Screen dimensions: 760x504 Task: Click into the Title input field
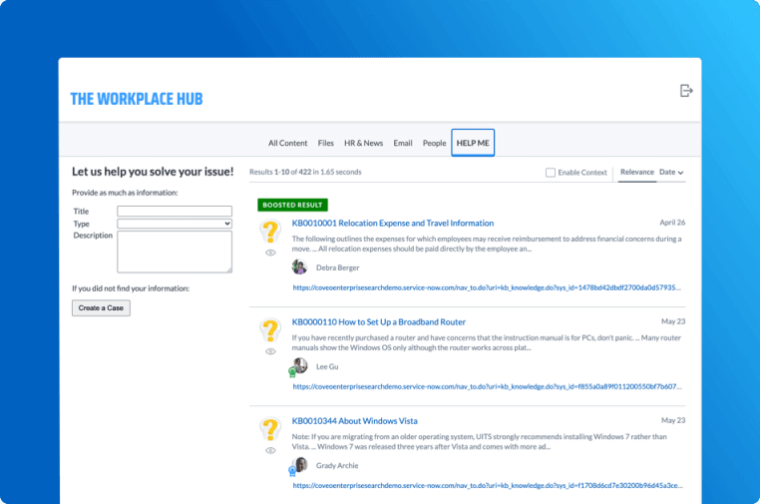(175, 212)
